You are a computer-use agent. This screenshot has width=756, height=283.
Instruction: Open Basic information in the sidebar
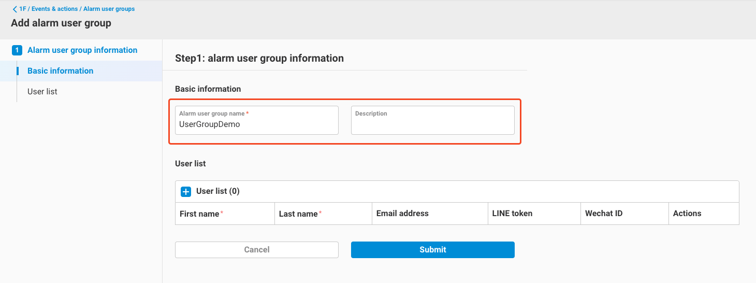pos(61,71)
